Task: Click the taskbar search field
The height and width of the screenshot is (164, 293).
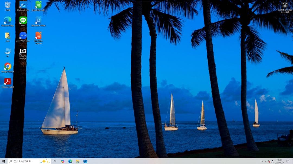Action: pyautogui.click(x=24, y=161)
